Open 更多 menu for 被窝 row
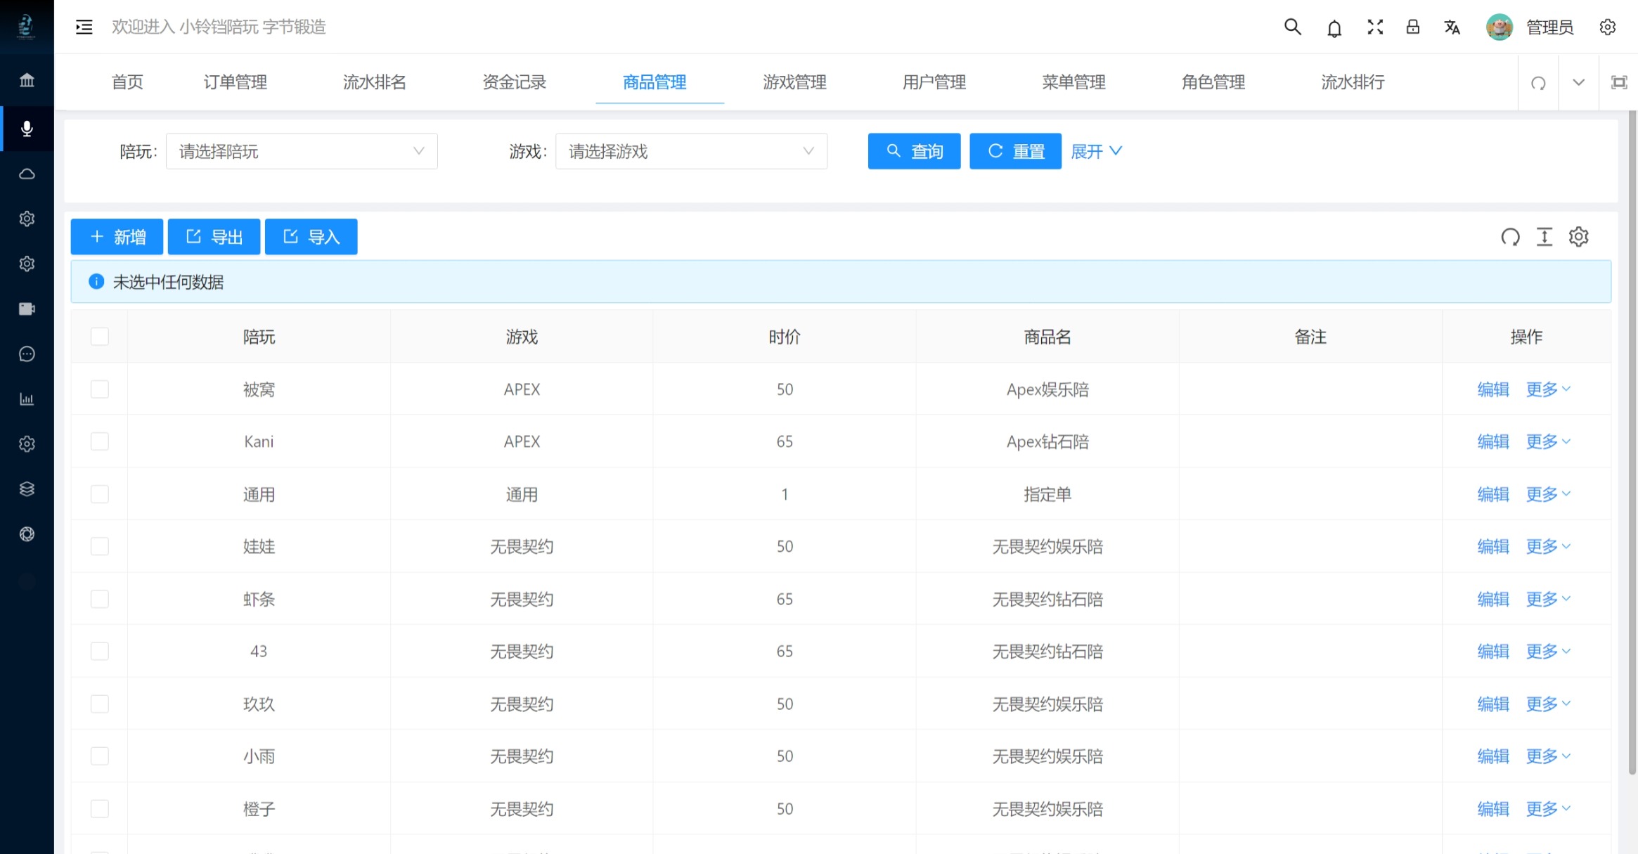Image resolution: width=1638 pixels, height=854 pixels. click(1548, 389)
